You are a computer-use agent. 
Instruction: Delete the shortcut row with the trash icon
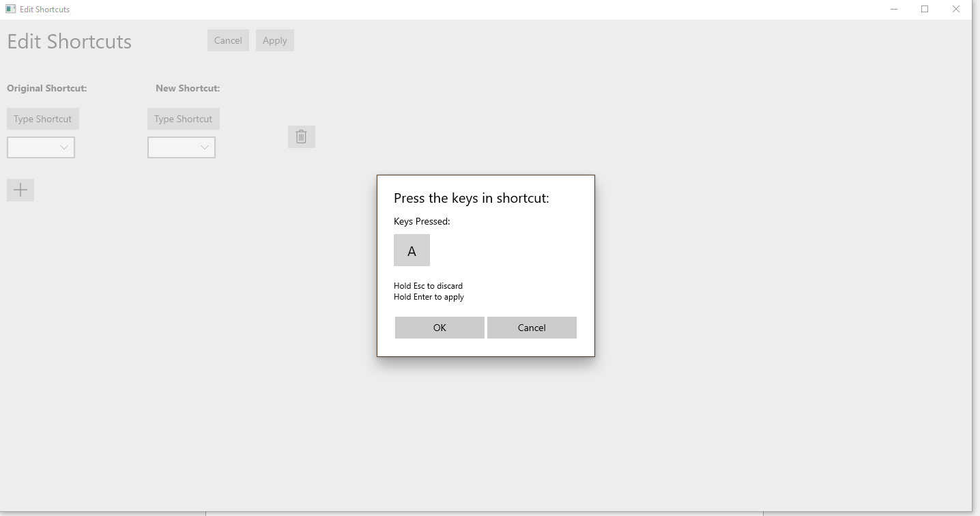(301, 137)
